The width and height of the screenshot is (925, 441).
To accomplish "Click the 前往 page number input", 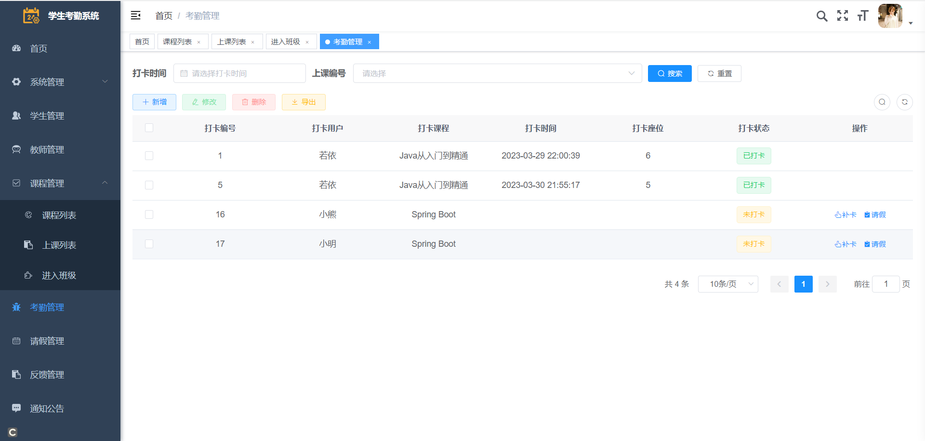I will [x=885, y=284].
